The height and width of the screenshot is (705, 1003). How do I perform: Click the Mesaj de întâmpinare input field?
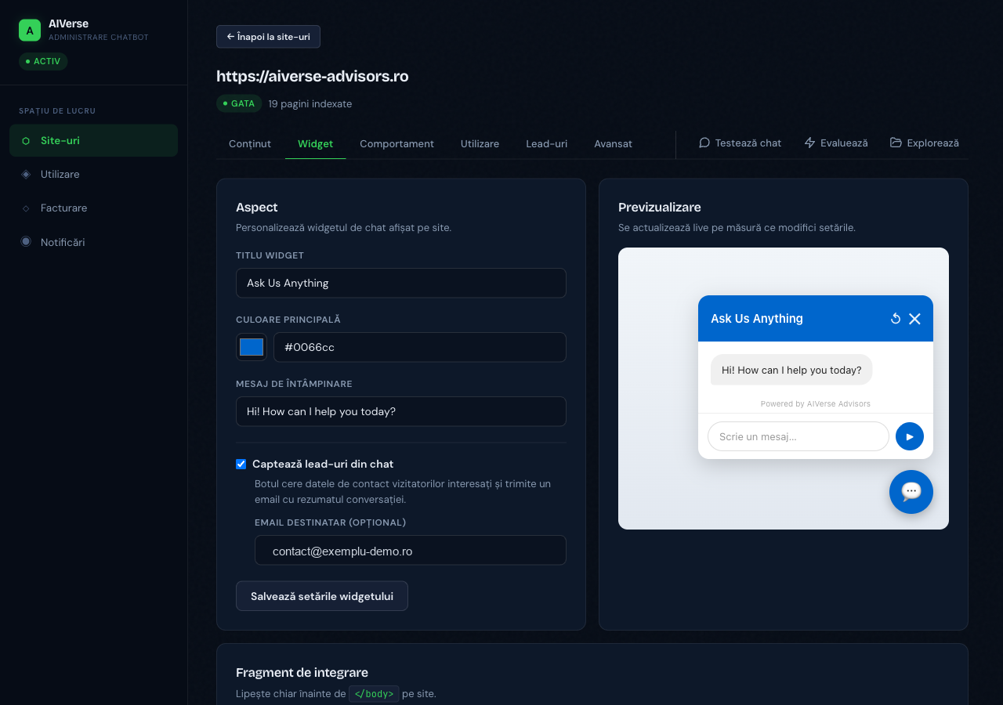(x=401, y=411)
